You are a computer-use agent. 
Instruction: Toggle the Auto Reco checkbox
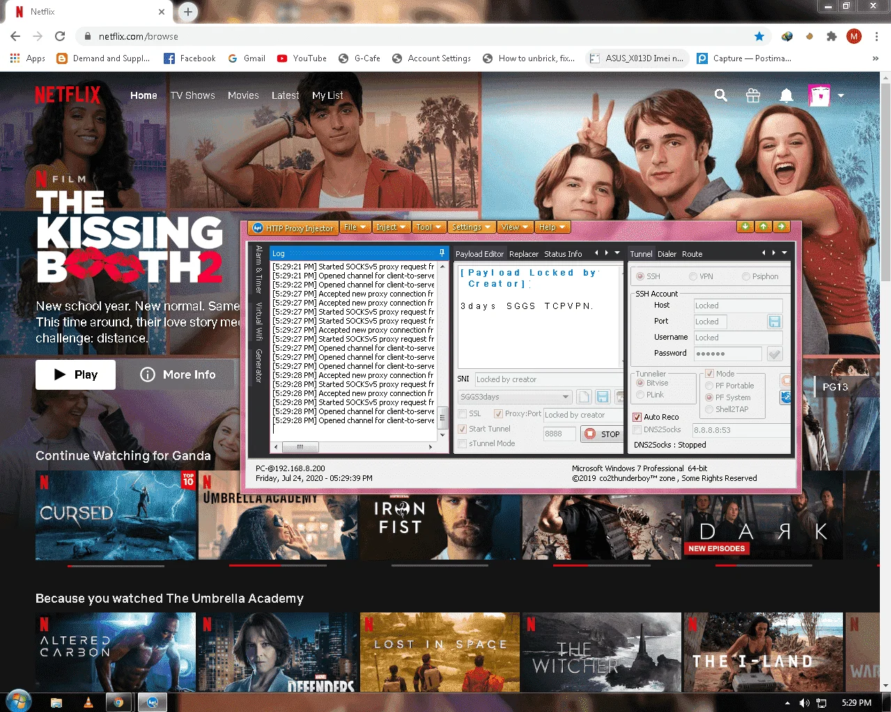click(637, 417)
